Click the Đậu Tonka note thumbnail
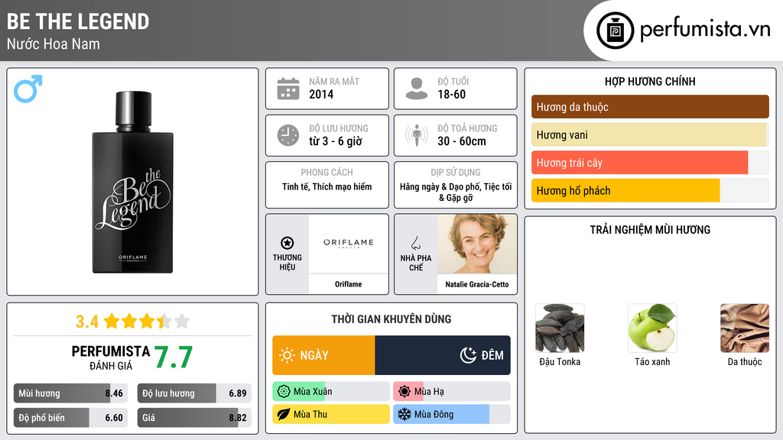Image resolution: width=783 pixels, height=440 pixels. tap(560, 328)
